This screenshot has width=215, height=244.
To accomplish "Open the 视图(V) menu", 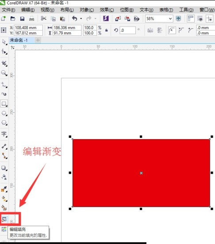I will tap(47, 10).
